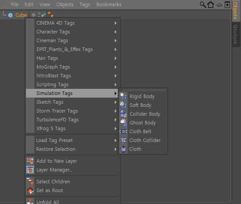The width and height of the screenshot is (241, 204).
Task: Choose Unfold All text
Action: point(47,201)
